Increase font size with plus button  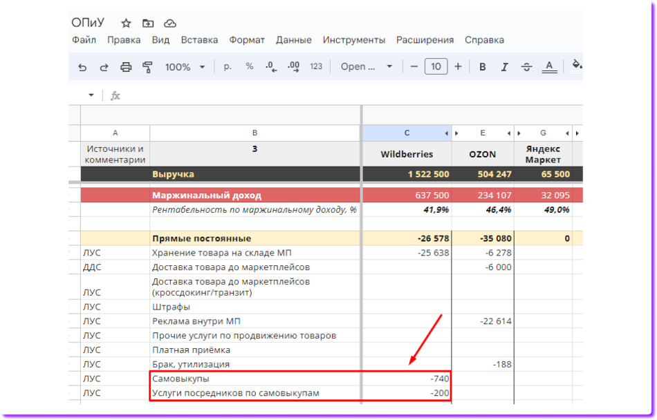[458, 67]
